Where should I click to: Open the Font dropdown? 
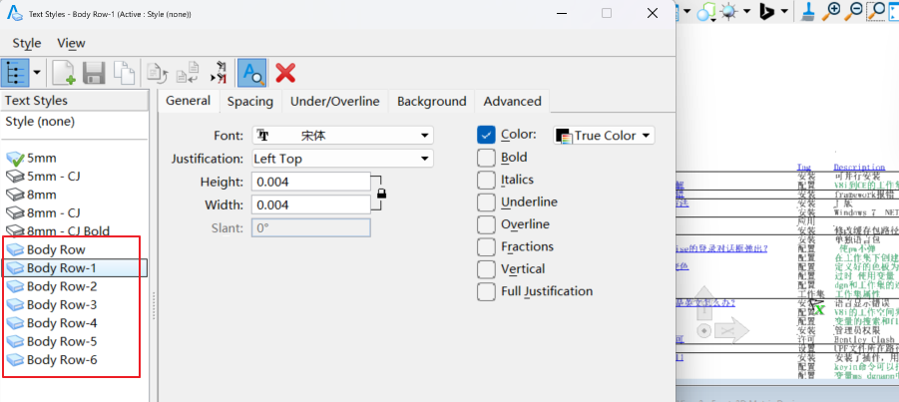tap(341, 136)
